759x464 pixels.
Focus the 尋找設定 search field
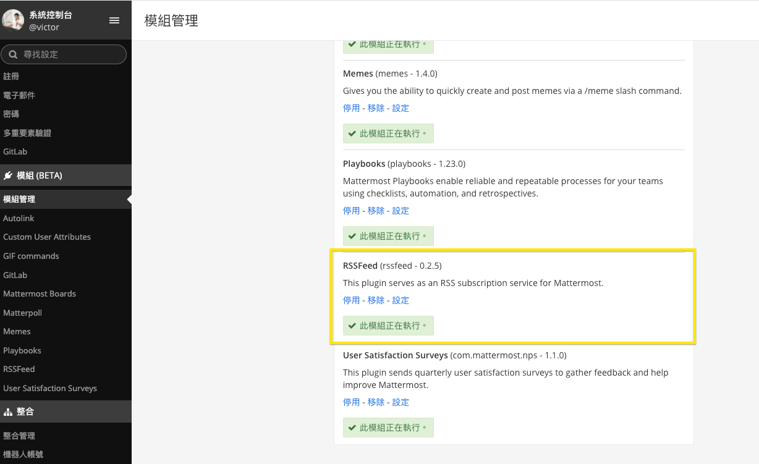pyautogui.click(x=64, y=54)
